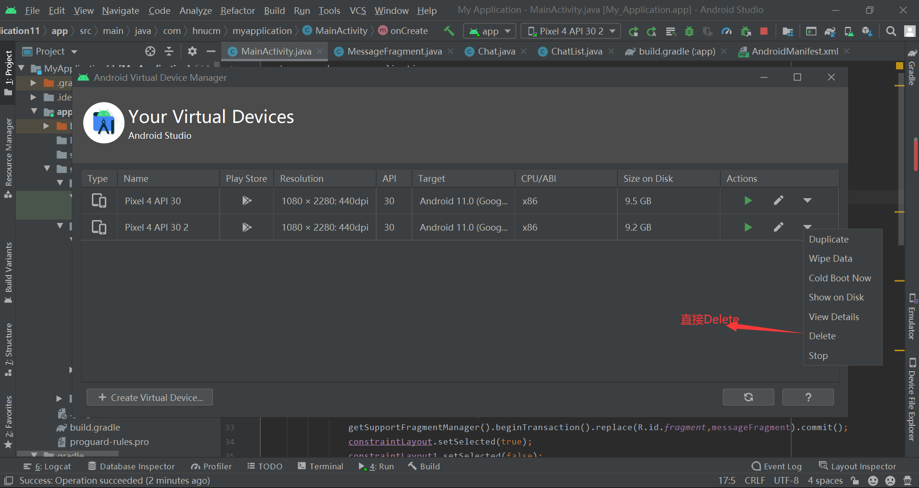Toggle the Gradle tool window
The image size is (919, 488).
(912, 67)
